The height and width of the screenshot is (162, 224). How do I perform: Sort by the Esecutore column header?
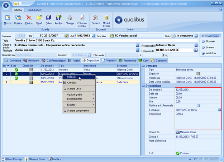click(128, 66)
